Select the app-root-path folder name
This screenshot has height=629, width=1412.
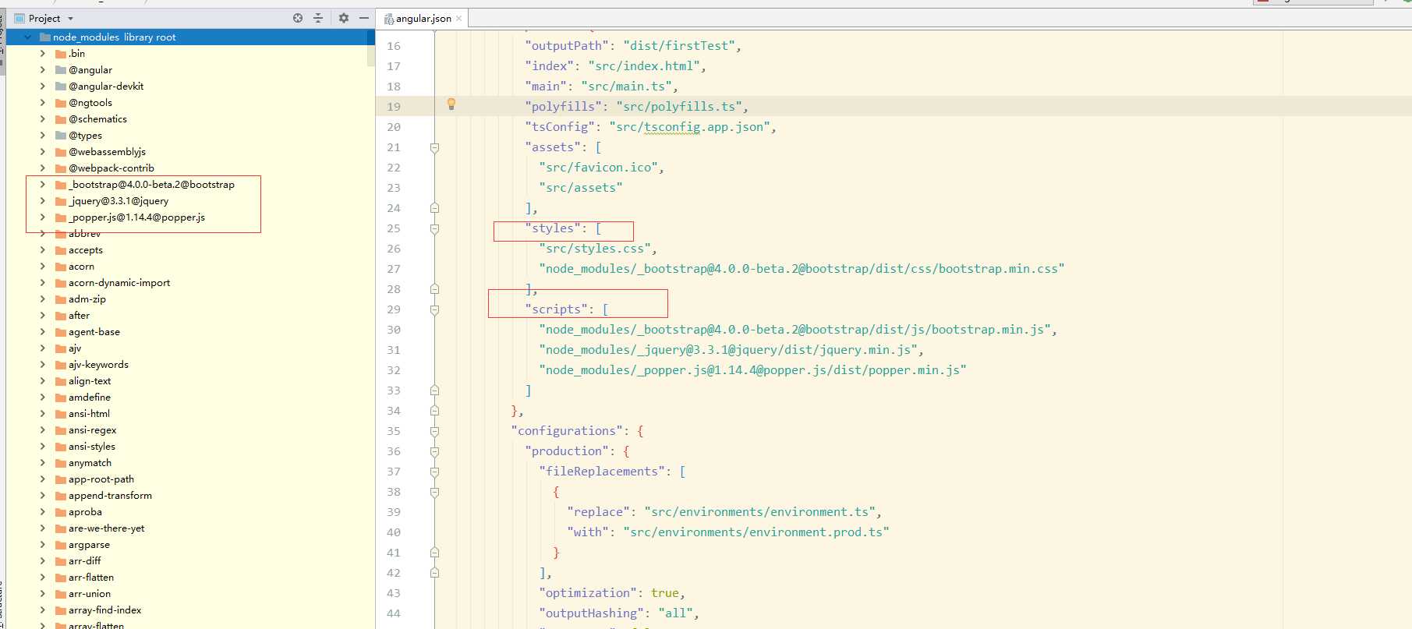pyautogui.click(x=101, y=479)
